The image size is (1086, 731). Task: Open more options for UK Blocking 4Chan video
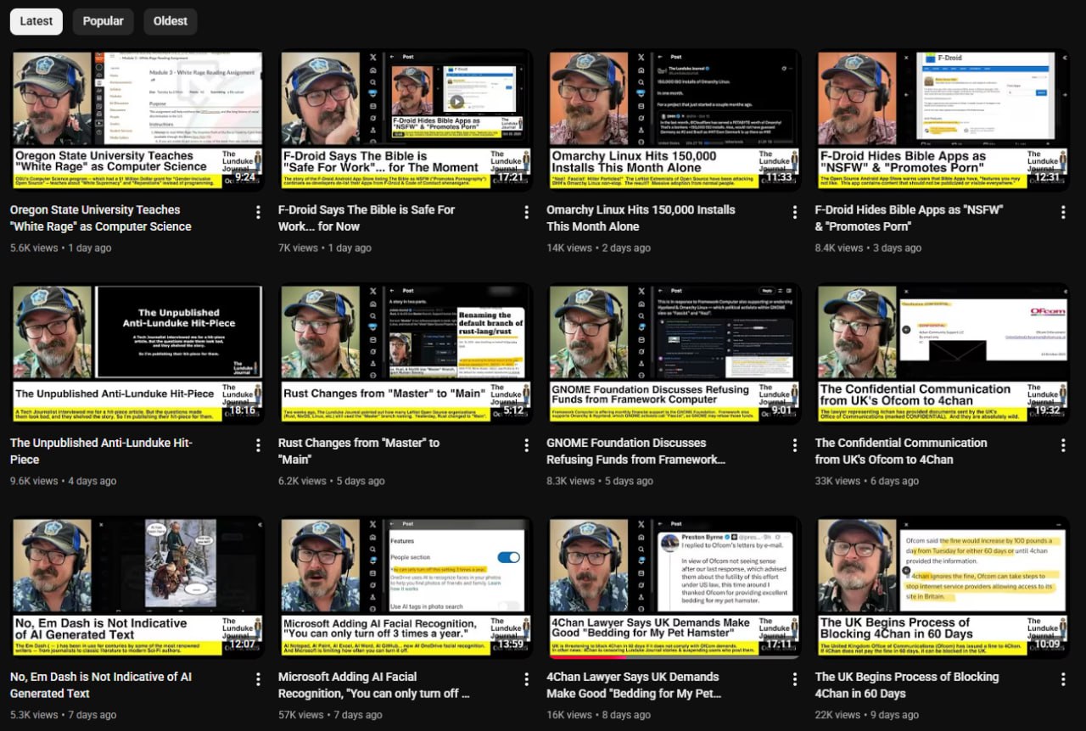1063,679
